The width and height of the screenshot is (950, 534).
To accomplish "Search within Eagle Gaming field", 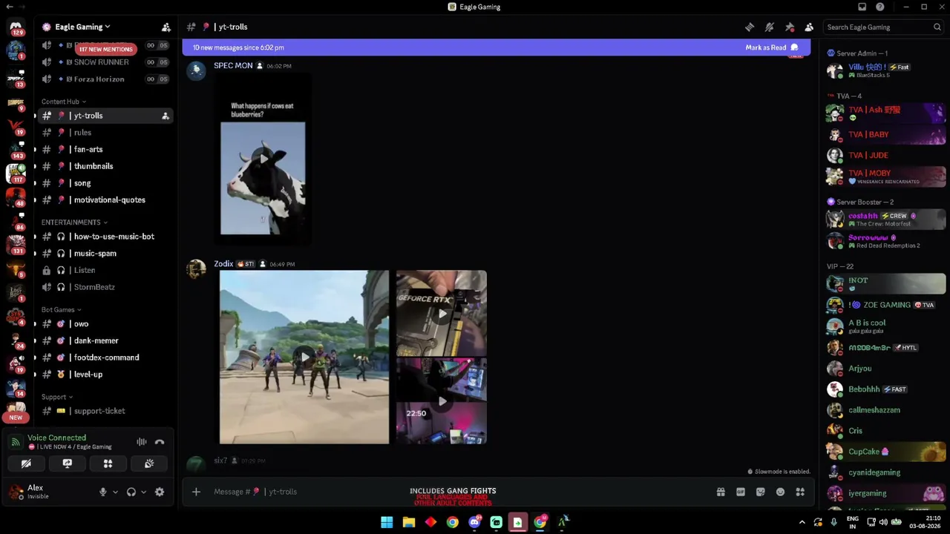I will [883, 27].
